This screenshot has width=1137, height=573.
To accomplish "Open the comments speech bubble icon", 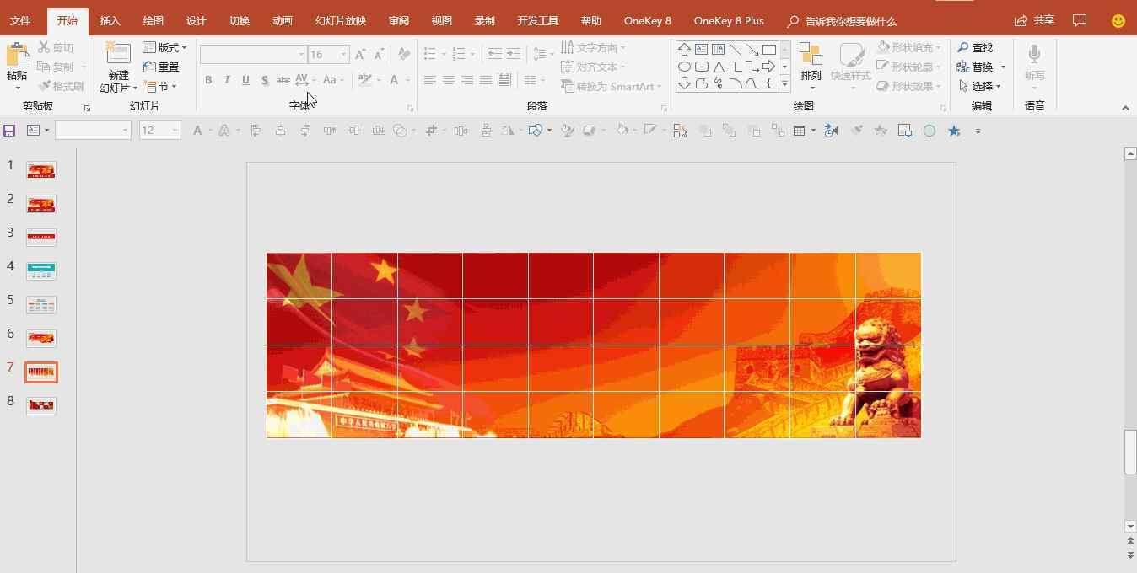I will [1079, 20].
